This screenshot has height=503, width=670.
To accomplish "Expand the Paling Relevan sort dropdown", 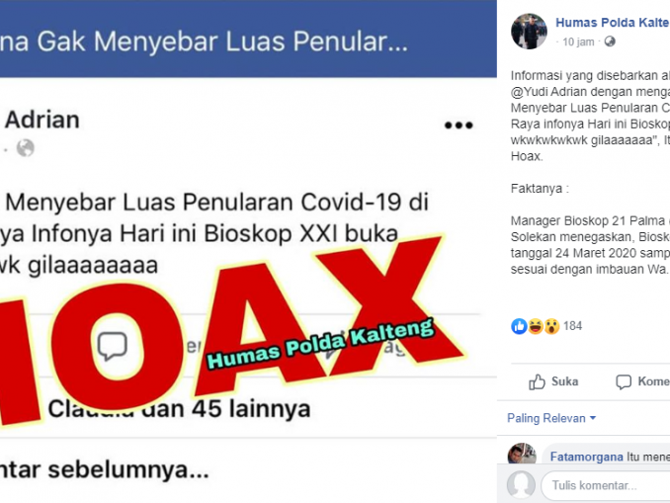I will point(551,418).
